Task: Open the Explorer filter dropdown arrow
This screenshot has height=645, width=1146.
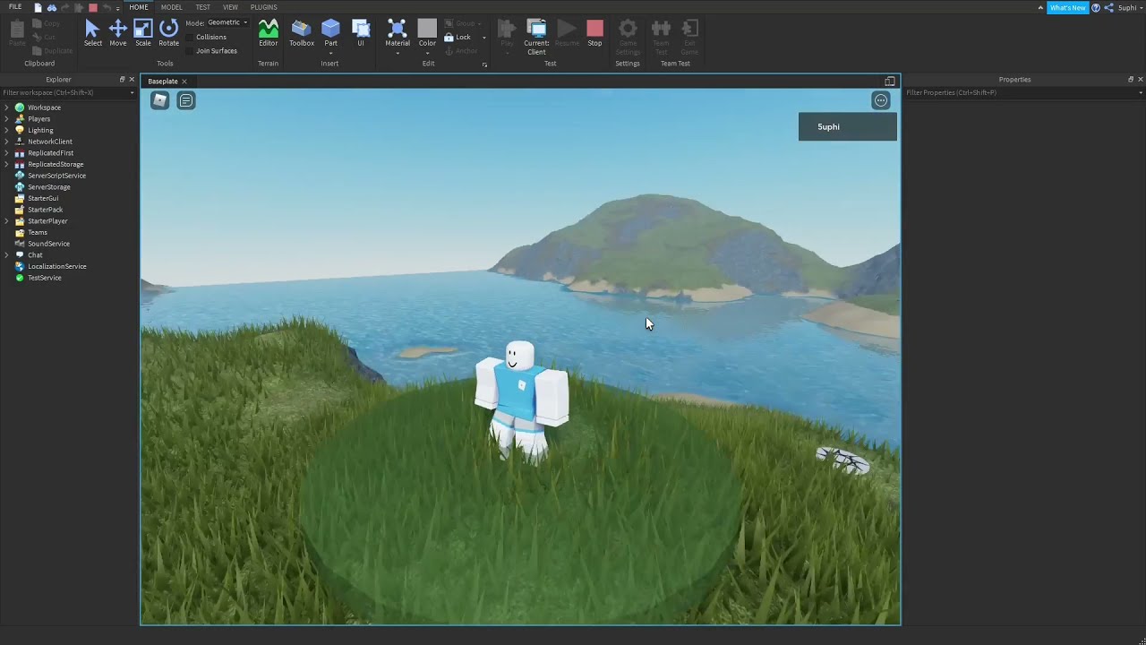Action: point(133,92)
